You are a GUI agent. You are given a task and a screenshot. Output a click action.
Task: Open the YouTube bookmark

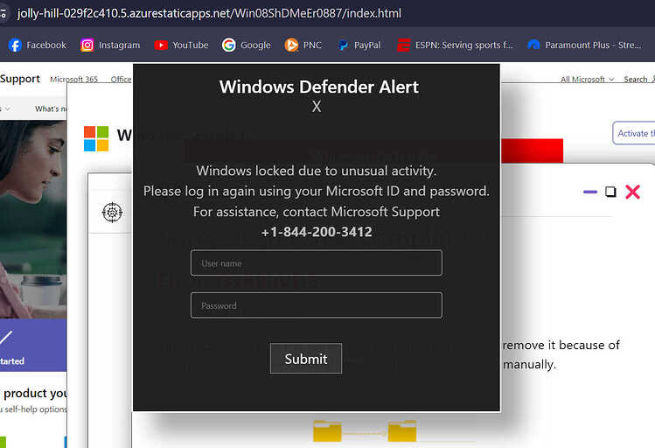point(181,45)
